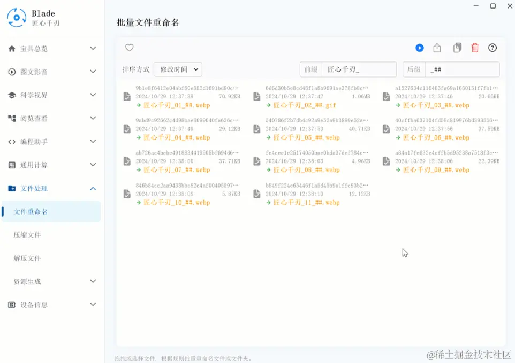Toggle the file check icon beside 匠心千刃_09_##.webp

387,161
